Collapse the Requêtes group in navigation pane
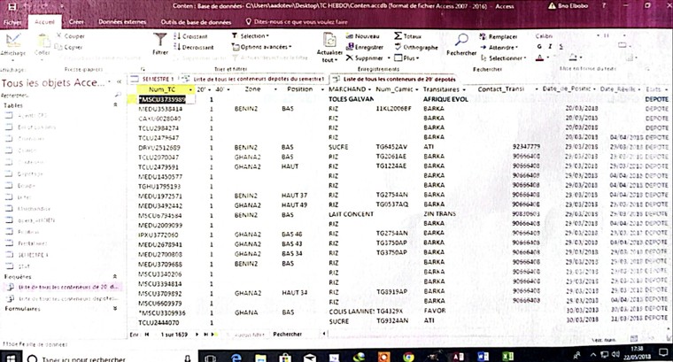Screen dimensions: 673x362 pos(113,276)
